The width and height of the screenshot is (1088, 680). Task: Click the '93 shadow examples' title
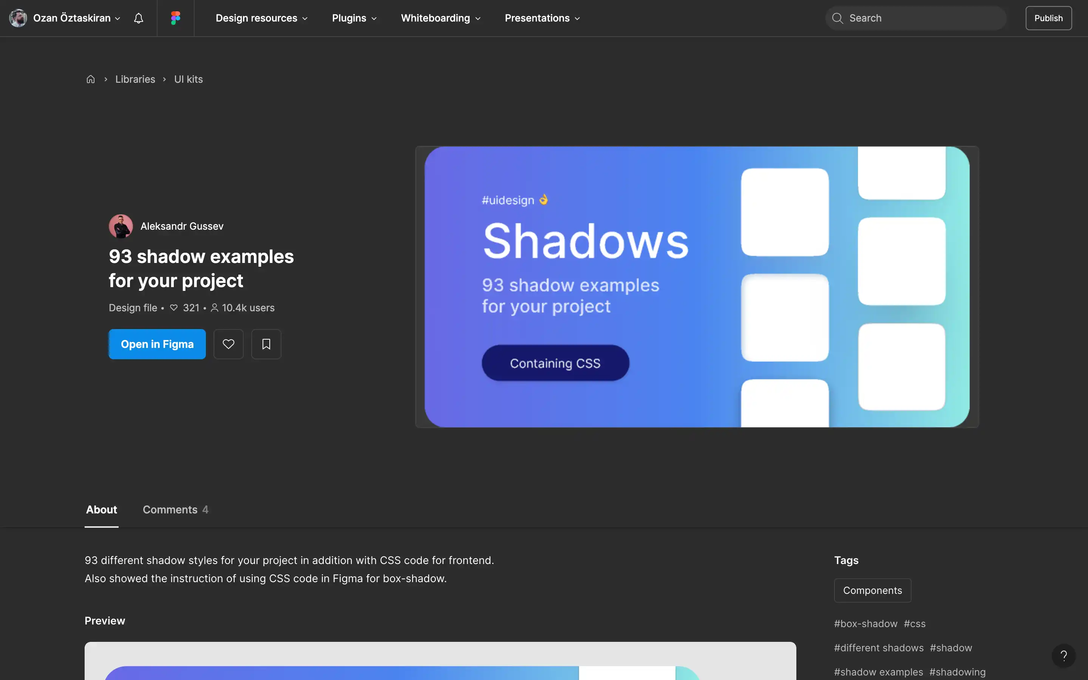[x=201, y=269]
